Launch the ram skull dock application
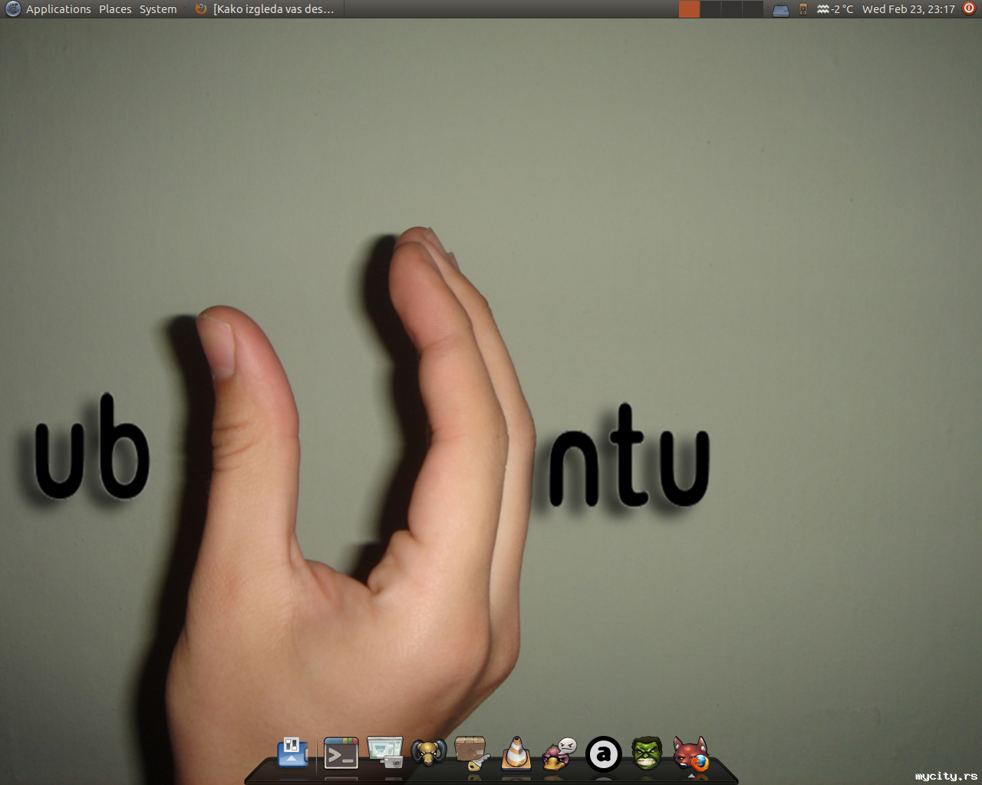The width and height of the screenshot is (982, 785). [429, 753]
